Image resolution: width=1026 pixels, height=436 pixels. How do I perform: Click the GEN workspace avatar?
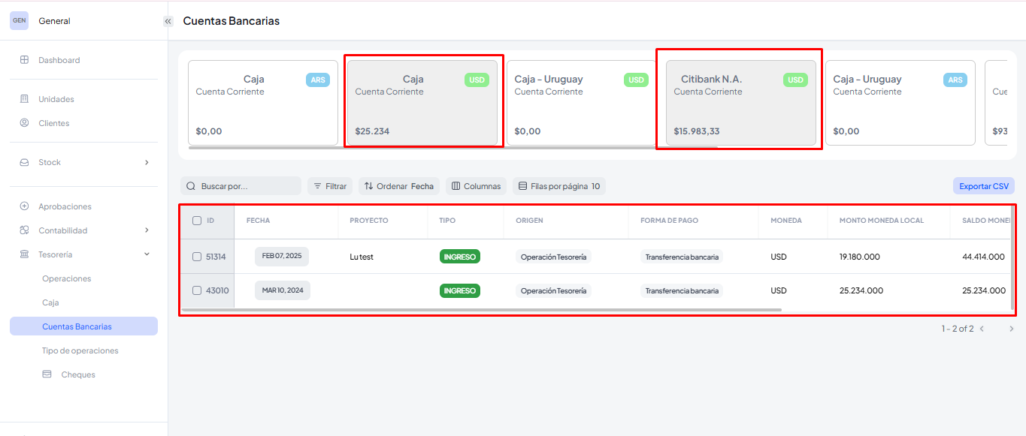[x=19, y=21]
